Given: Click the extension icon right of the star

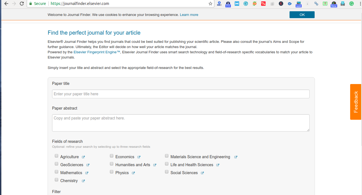Looking at the screenshot, I should point(219,4).
